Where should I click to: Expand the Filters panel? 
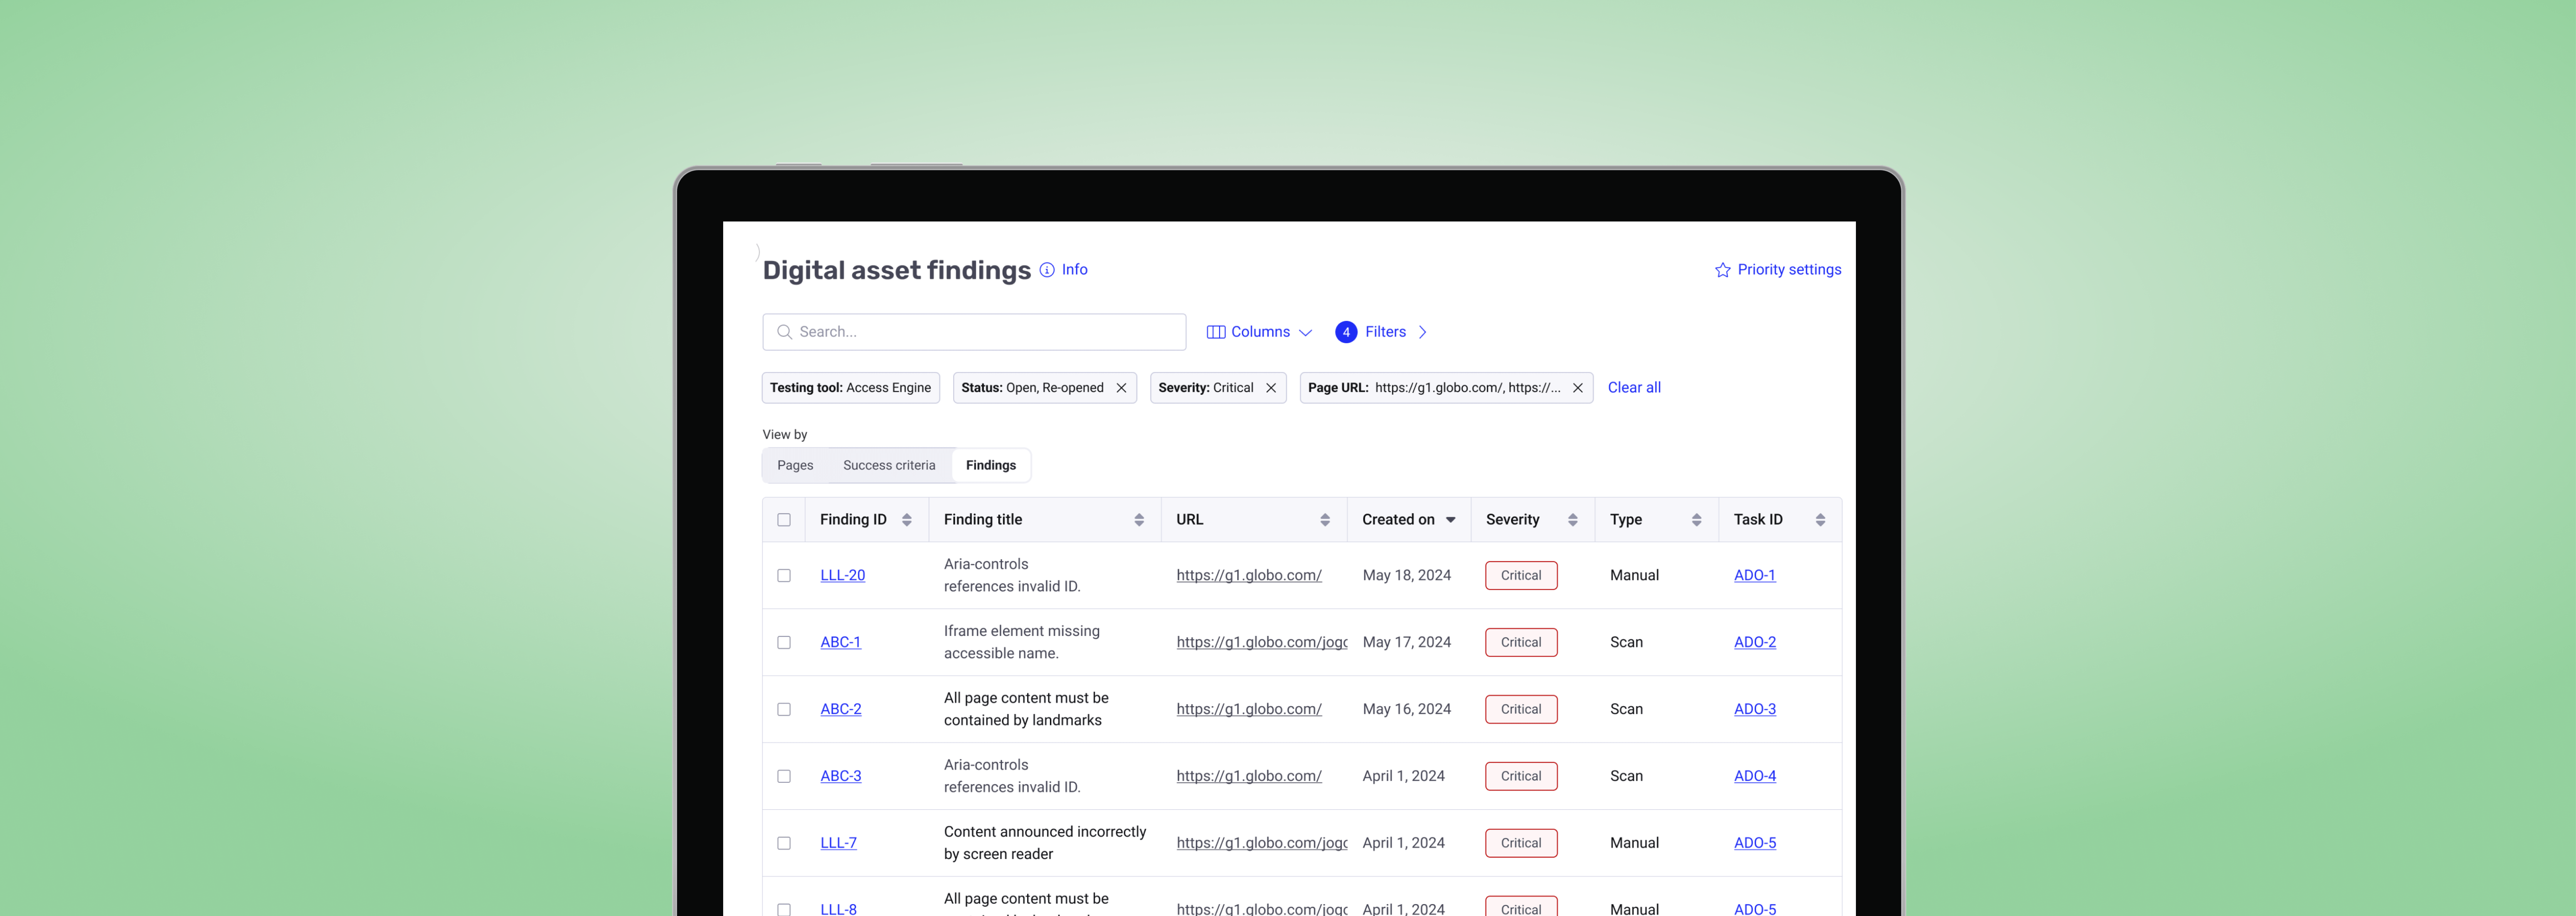pos(1384,332)
